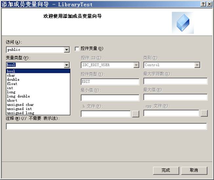Pick int from the type list
The image size is (214, 180).
coord(38,88)
